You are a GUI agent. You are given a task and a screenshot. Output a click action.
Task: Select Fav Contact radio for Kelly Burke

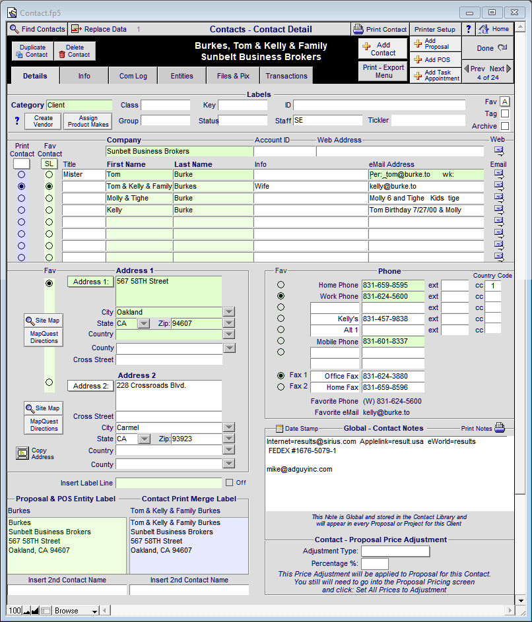click(x=49, y=210)
